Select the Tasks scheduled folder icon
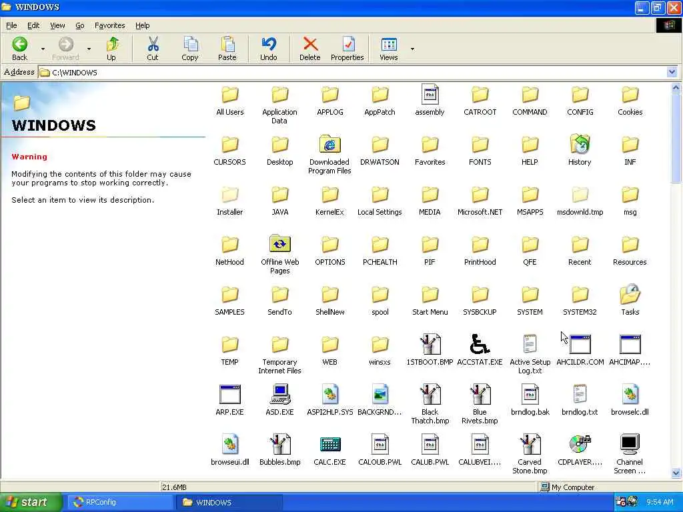Image resolution: width=683 pixels, height=512 pixels. point(630,295)
